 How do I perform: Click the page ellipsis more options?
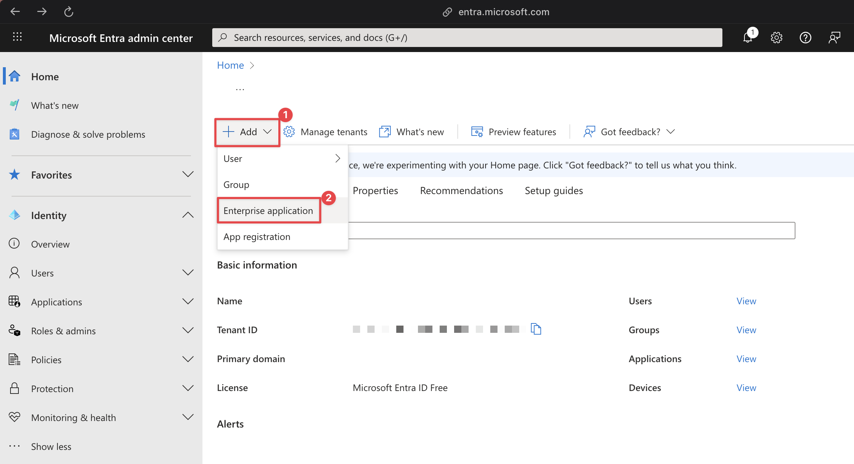pos(240,89)
